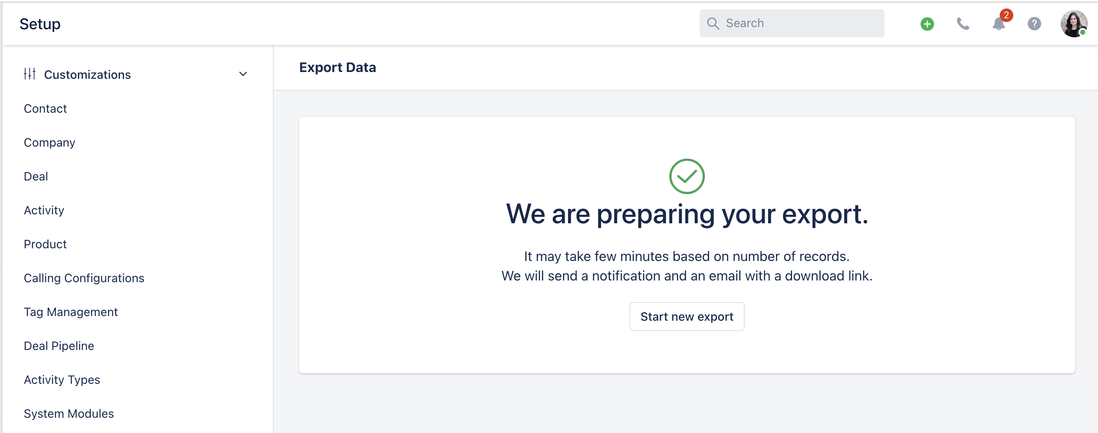The image size is (1098, 433).
Task: Select Tag Management in sidebar
Action: tap(71, 312)
